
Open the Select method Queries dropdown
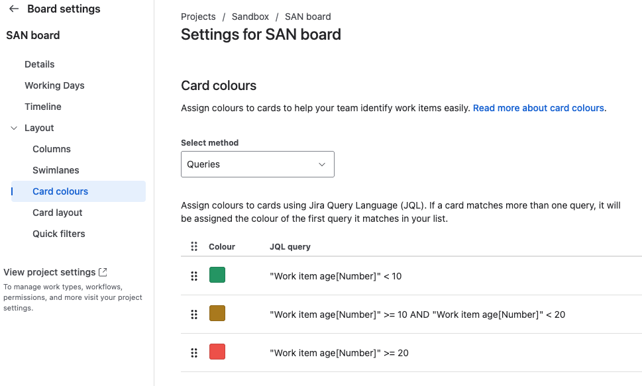click(258, 164)
